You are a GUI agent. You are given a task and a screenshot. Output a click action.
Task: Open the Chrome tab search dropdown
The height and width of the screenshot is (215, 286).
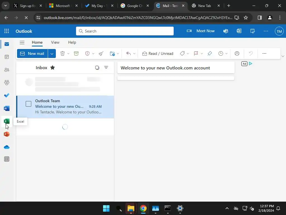point(6,6)
